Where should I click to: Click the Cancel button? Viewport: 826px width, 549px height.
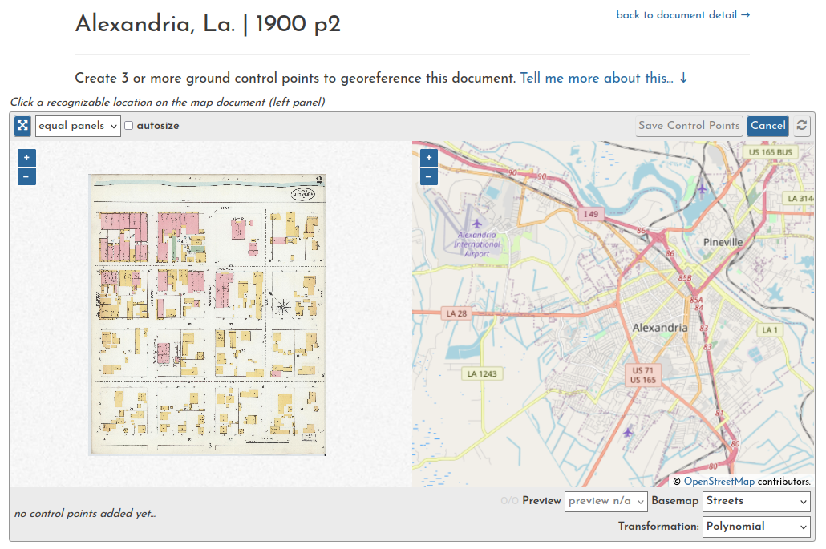(767, 126)
